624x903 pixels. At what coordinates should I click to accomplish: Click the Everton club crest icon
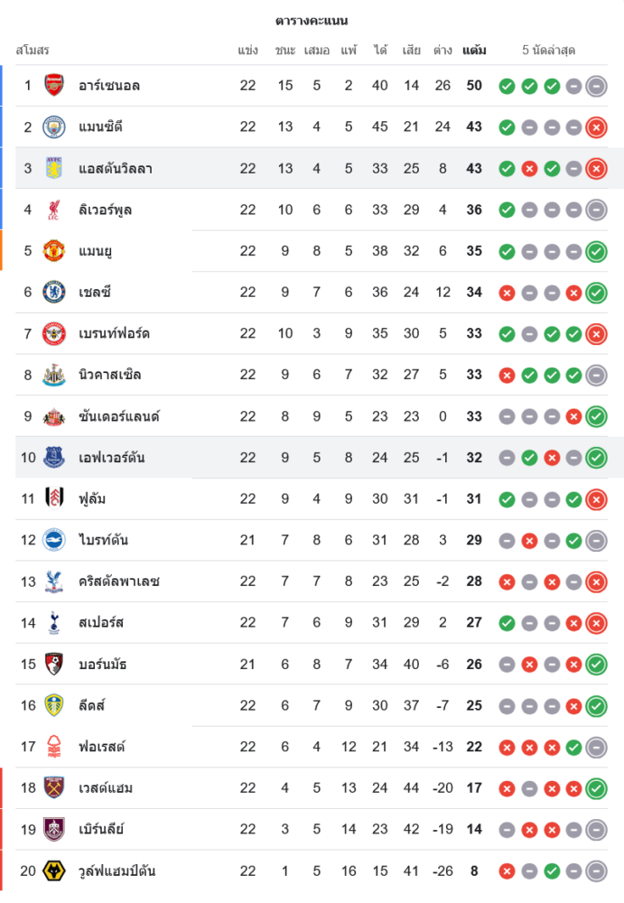pyautogui.click(x=54, y=457)
